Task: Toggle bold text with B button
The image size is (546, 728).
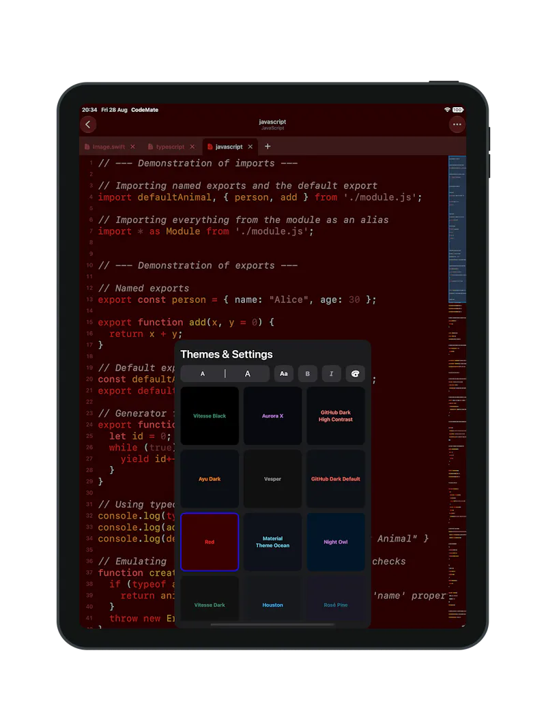Action: pyautogui.click(x=307, y=374)
